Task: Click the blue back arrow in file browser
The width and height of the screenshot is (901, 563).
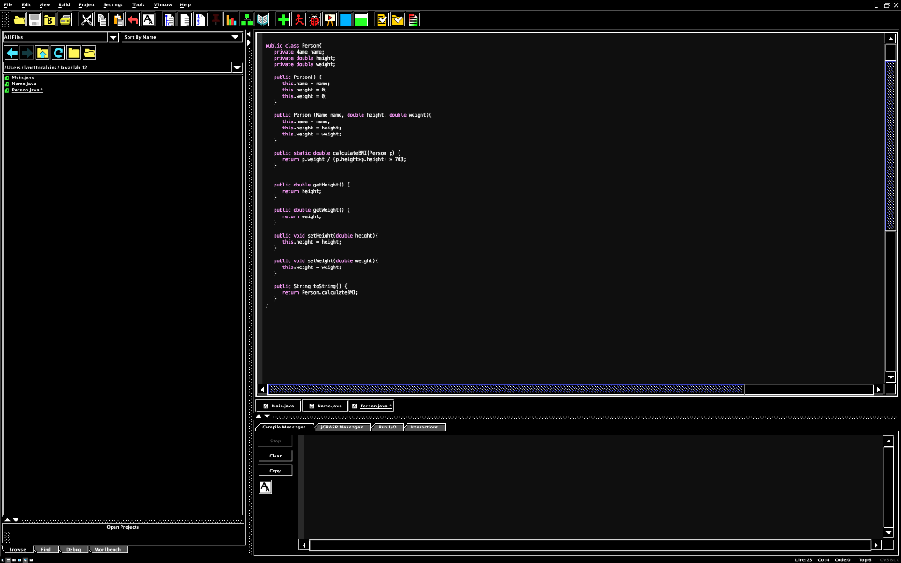Action: (12, 53)
